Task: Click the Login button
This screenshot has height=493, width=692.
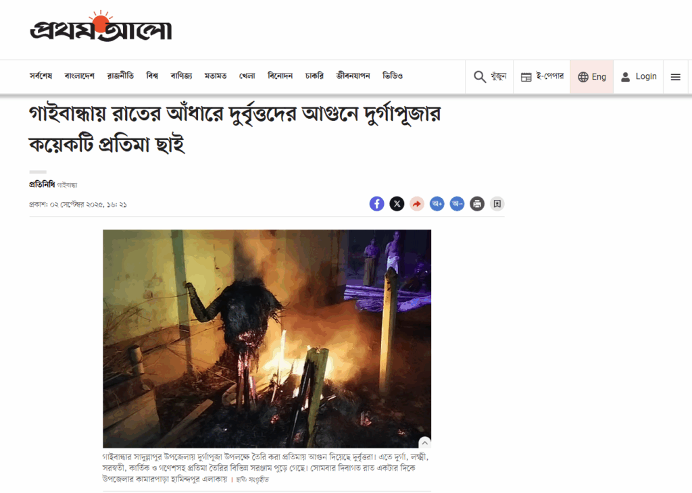Action: [x=639, y=77]
